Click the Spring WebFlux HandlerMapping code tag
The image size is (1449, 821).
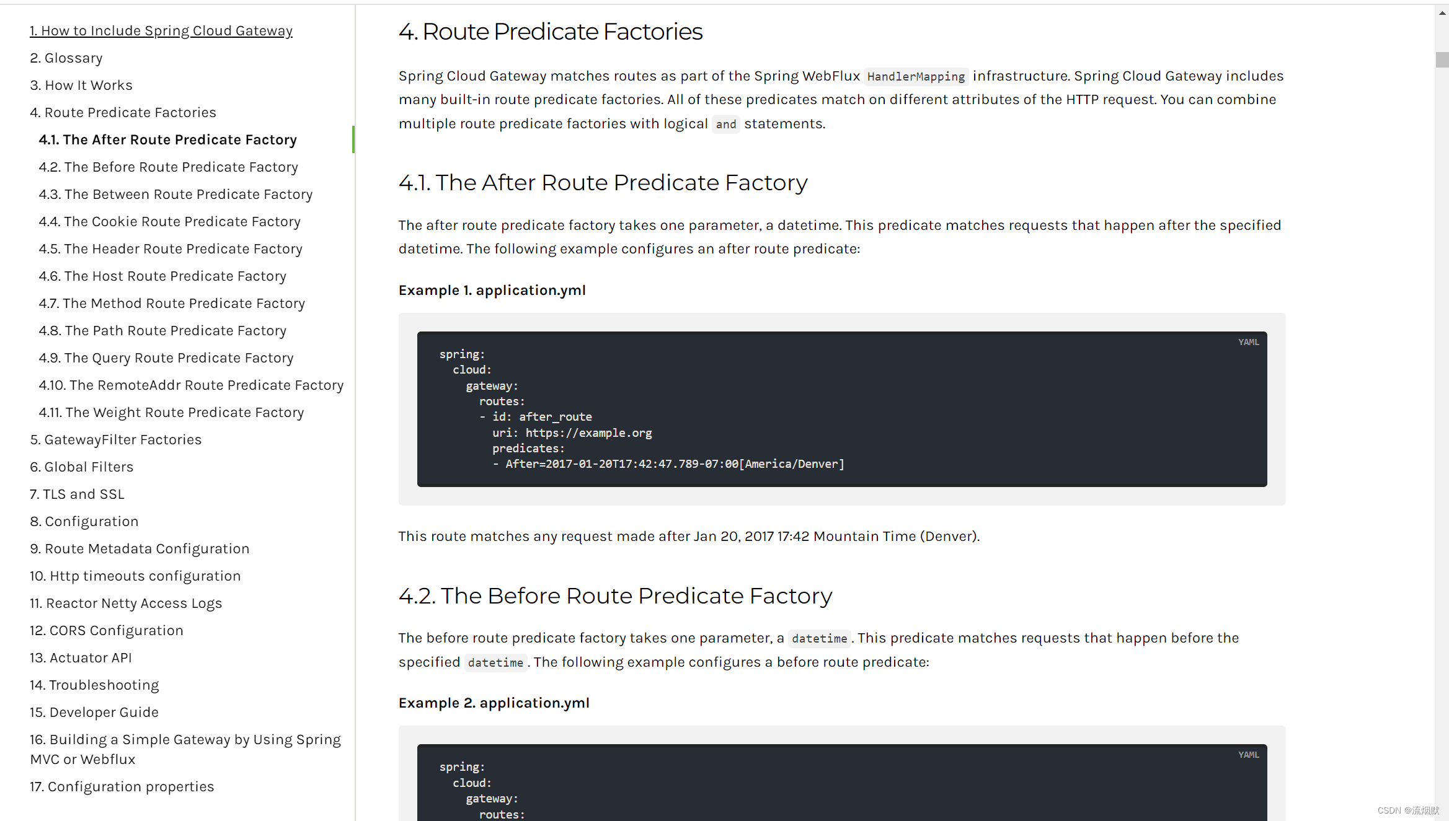[915, 76]
